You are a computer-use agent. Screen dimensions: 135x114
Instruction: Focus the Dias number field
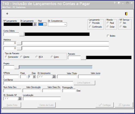pyautogui.click(x=31, y=77)
